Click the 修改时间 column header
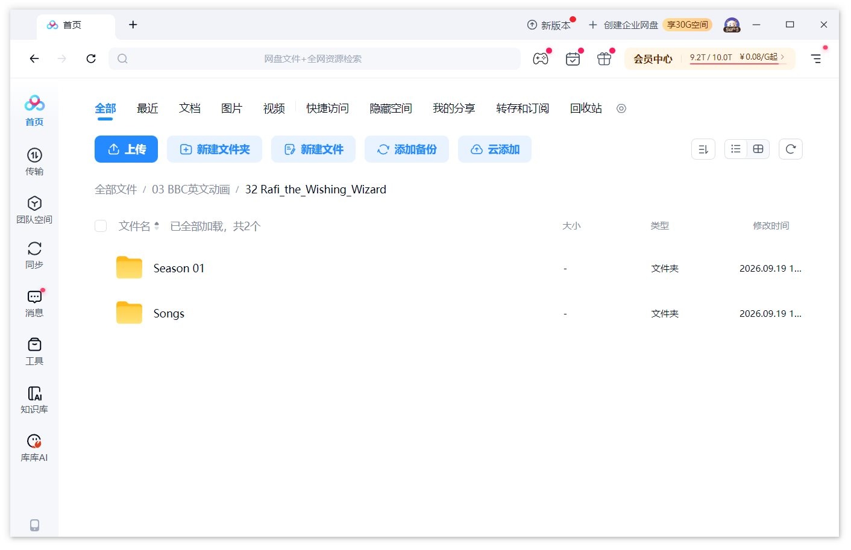This screenshot has width=851, height=550. point(771,226)
